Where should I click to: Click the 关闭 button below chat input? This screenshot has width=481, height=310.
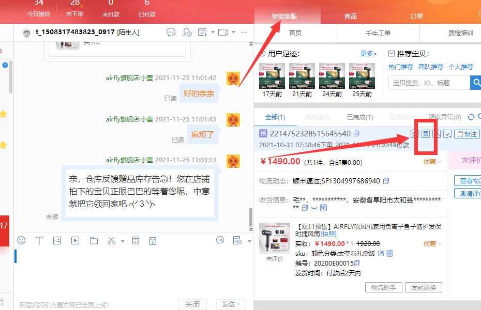pos(192,304)
